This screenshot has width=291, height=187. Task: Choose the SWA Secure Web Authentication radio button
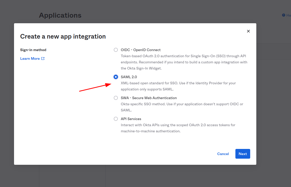(x=116, y=98)
